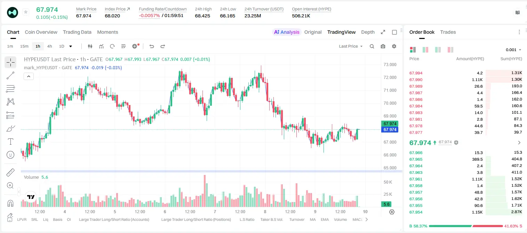The width and height of the screenshot is (527, 233).
Task: Show only sell orders view
Action: point(450,50)
